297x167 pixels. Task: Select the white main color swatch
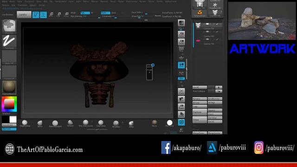tap(13, 120)
